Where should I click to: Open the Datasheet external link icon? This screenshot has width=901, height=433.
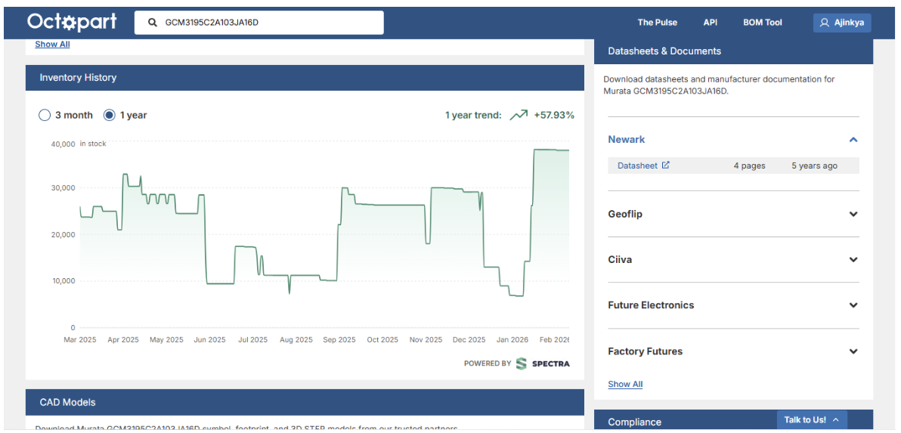[x=665, y=165]
